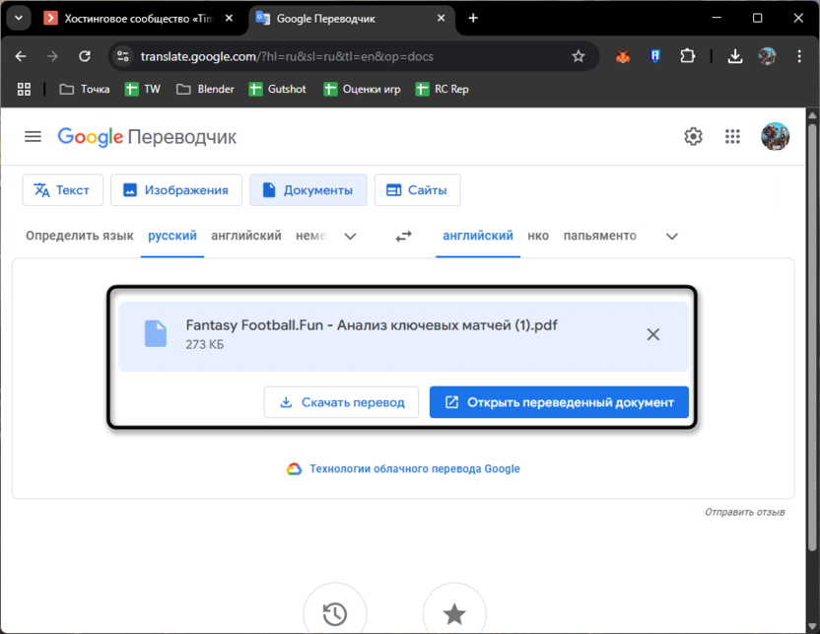Image resolution: width=820 pixels, height=634 pixels.
Task: Switch to the Изображения translation mode
Action: [x=176, y=190]
